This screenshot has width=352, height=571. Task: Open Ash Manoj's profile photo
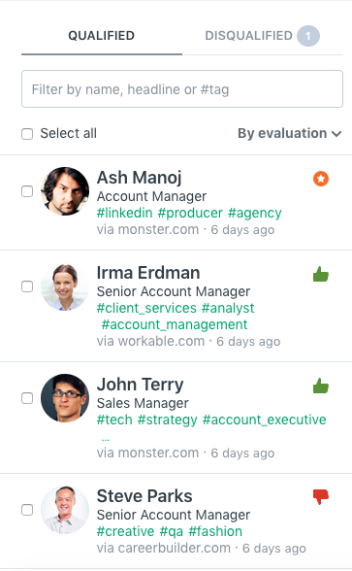point(65,191)
